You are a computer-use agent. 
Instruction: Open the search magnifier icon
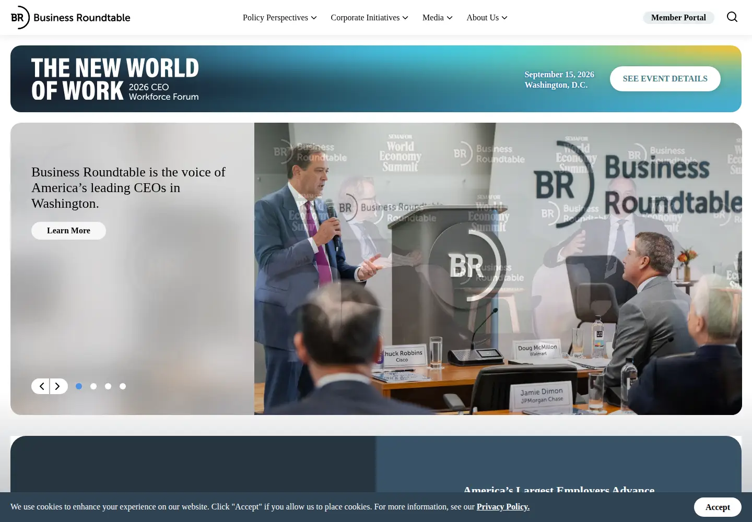click(x=732, y=17)
